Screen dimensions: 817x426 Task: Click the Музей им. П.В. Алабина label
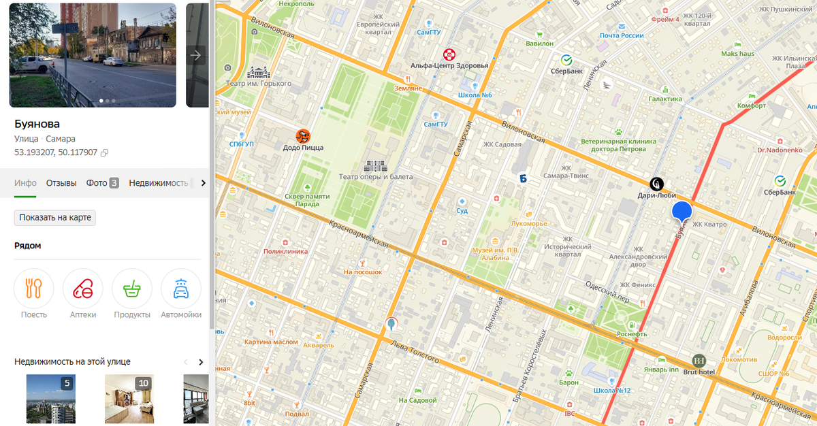click(x=496, y=254)
